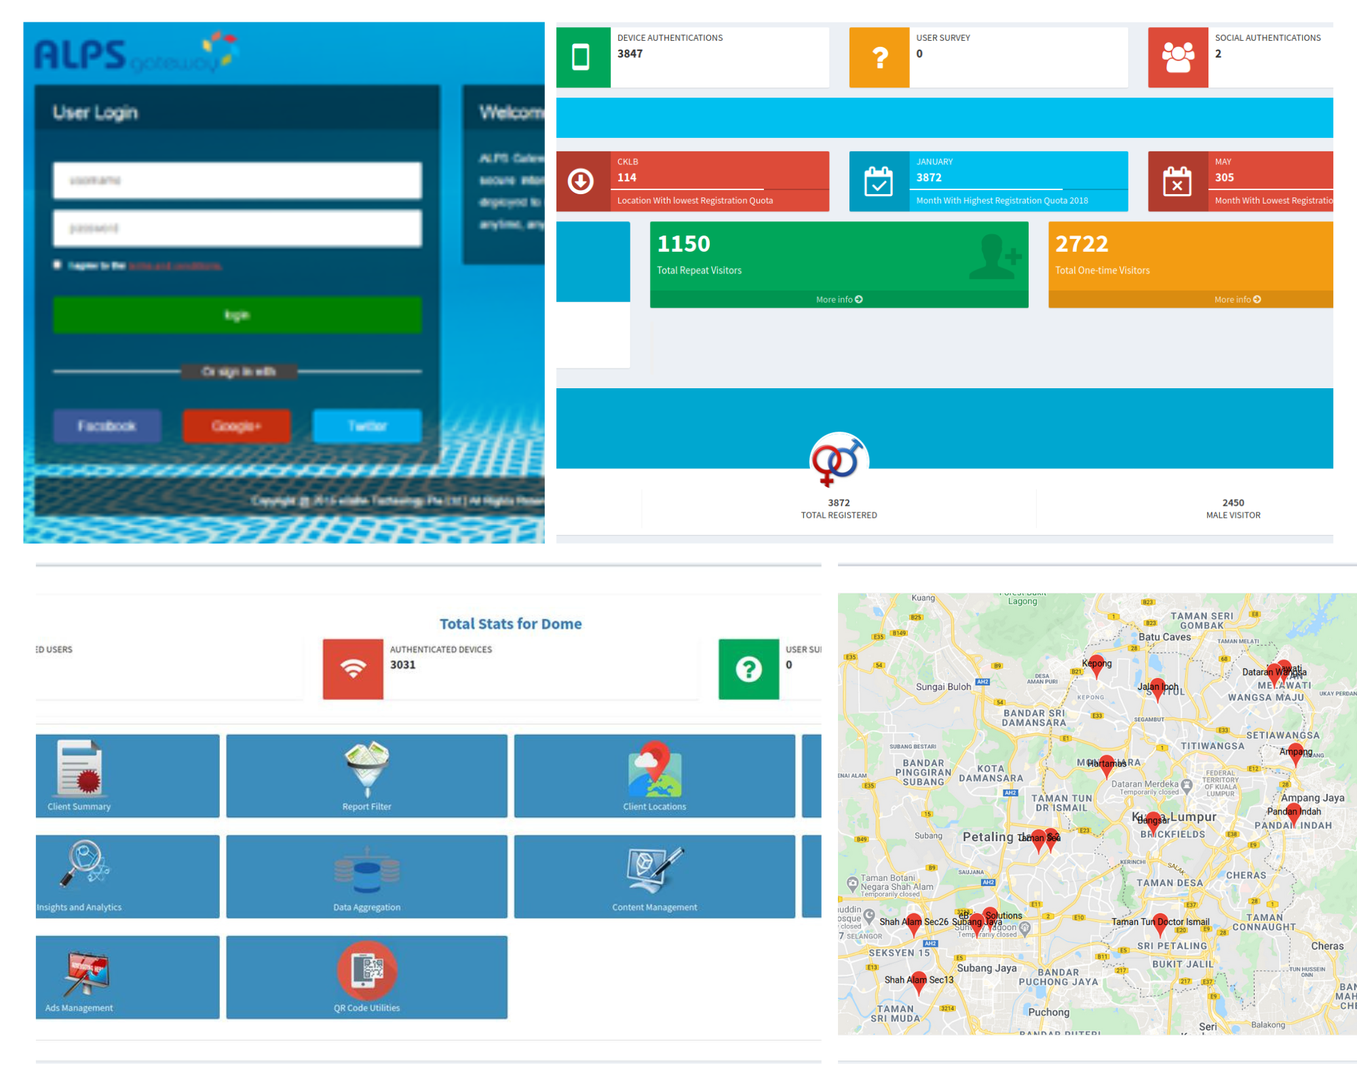Click the password input field
The image size is (1357, 1086).
237,229
